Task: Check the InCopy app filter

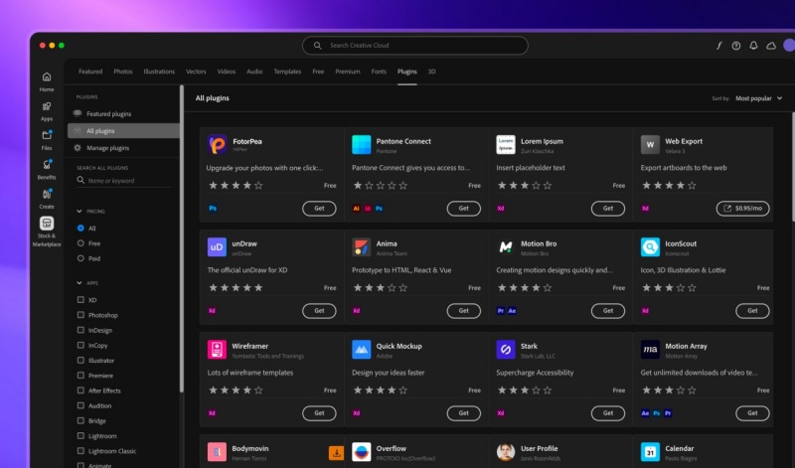Action: click(x=80, y=346)
